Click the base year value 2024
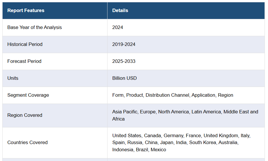 pyautogui.click(x=118, y=28)
